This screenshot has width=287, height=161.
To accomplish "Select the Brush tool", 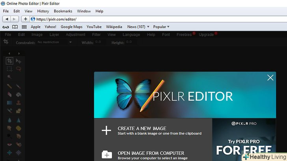I will 18,86.
